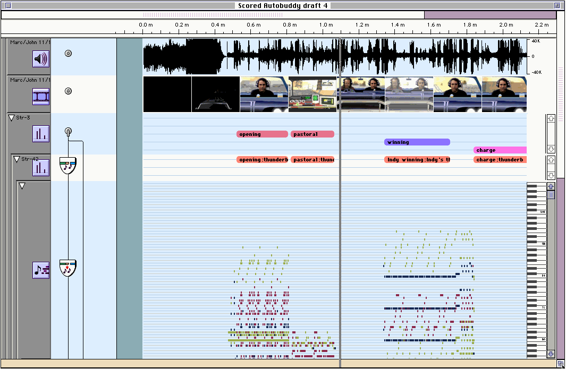
Task: Click the speaker icon on the audio track
Action: (x=41, y=59)
